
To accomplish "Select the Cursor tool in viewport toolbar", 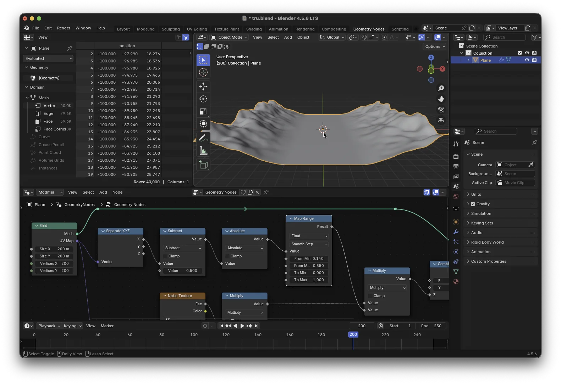I will pos(203,73).
